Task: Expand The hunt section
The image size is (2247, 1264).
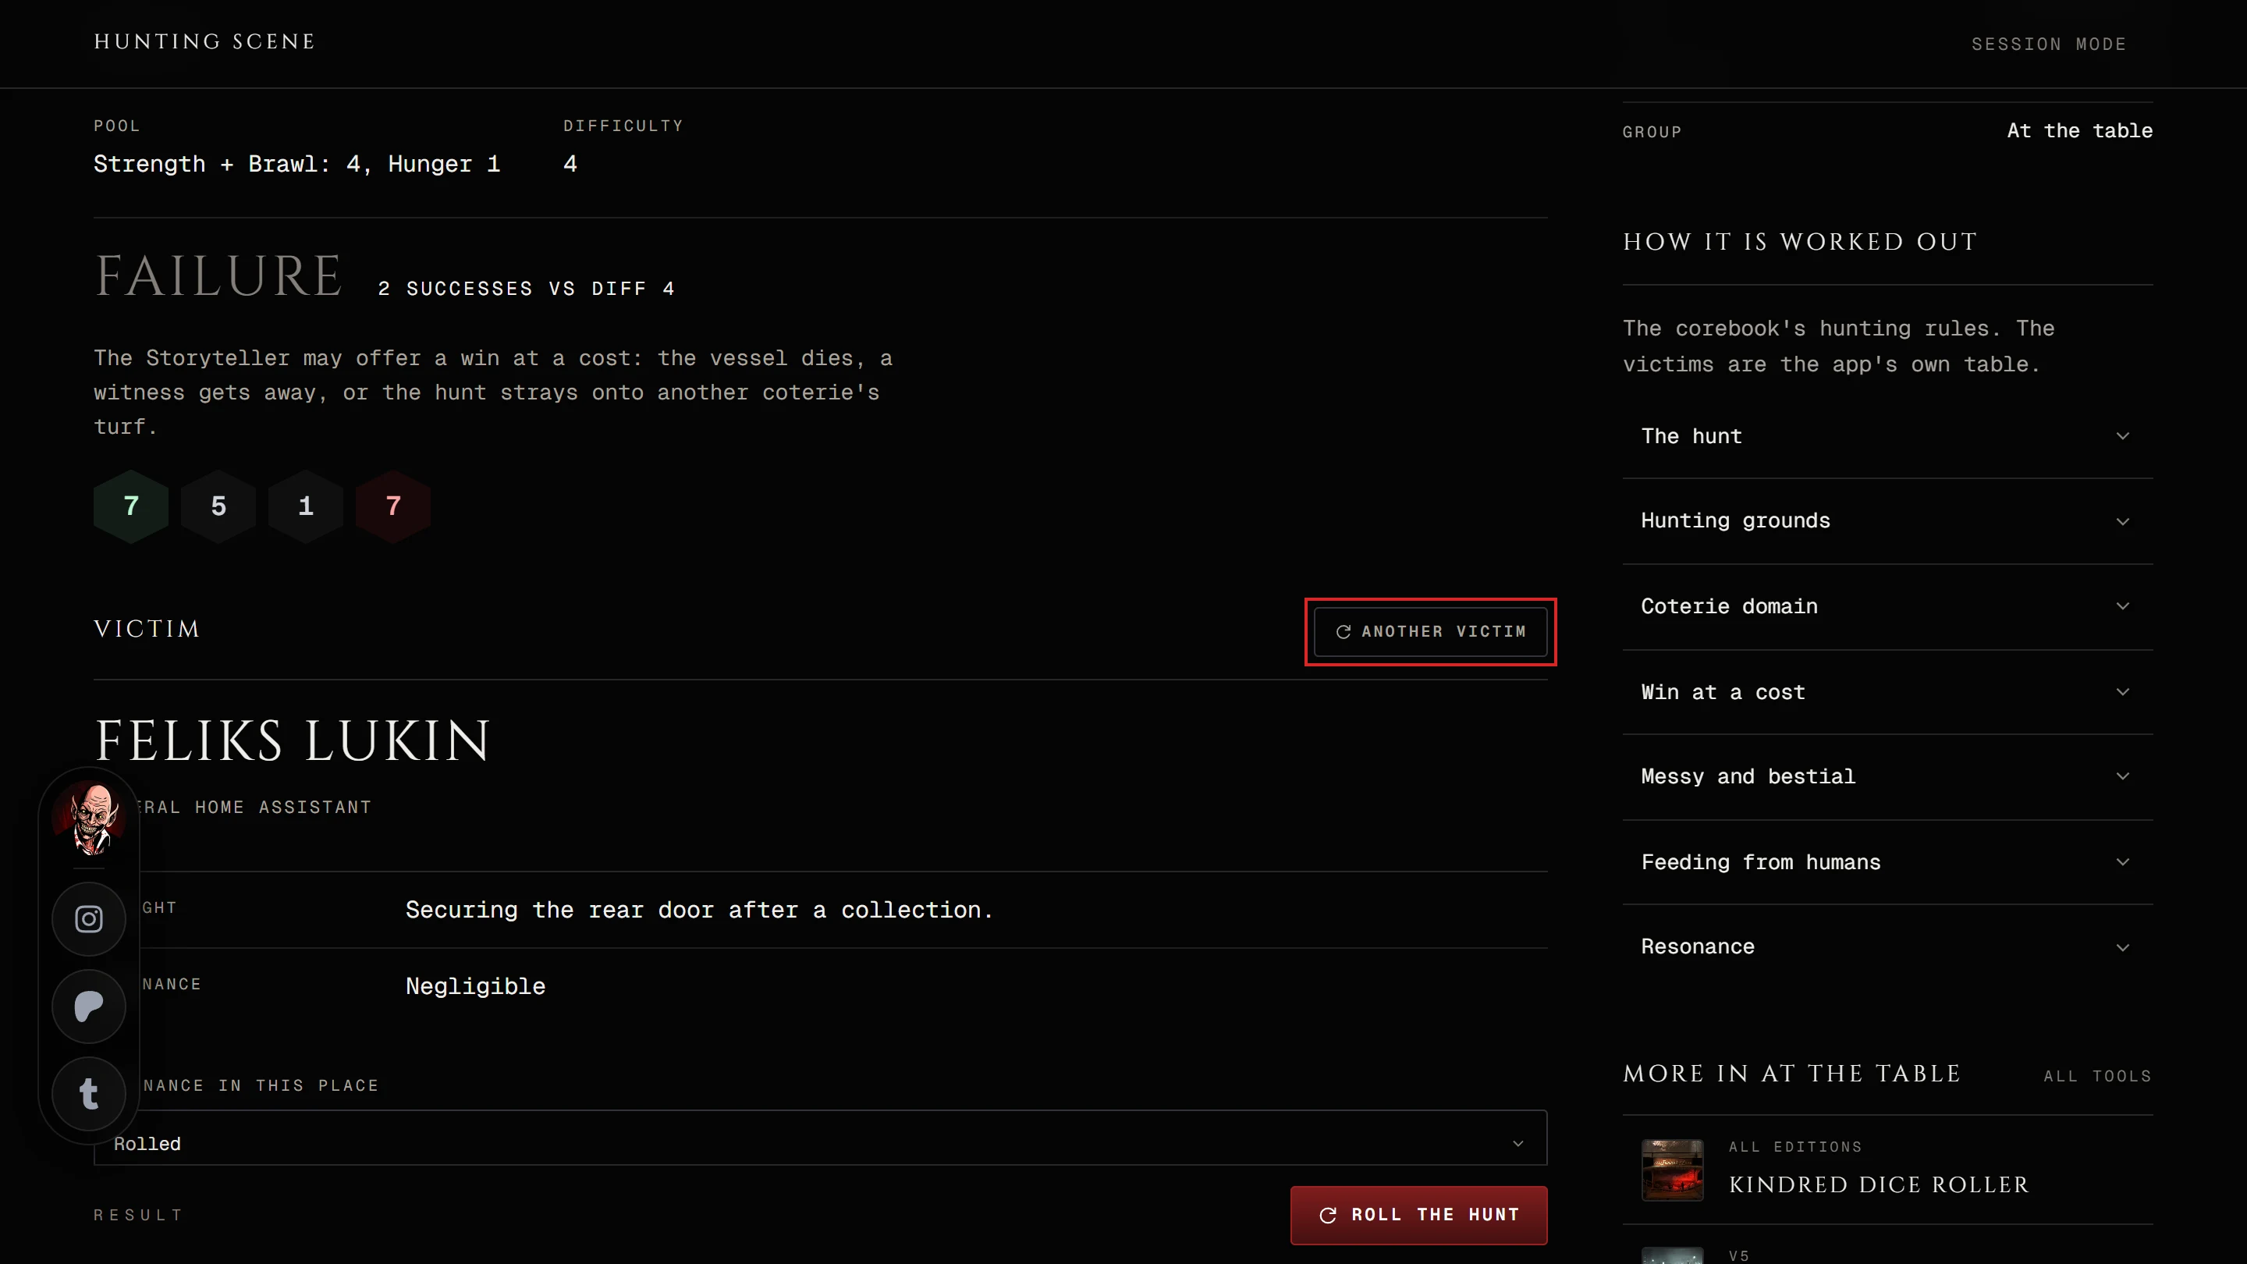Action: (1887, 436)
